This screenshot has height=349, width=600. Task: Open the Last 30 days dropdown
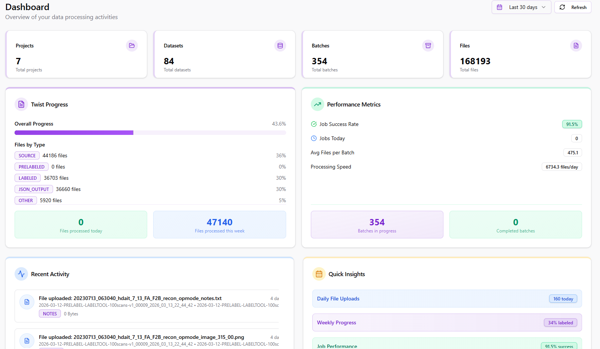coord(521,7)
